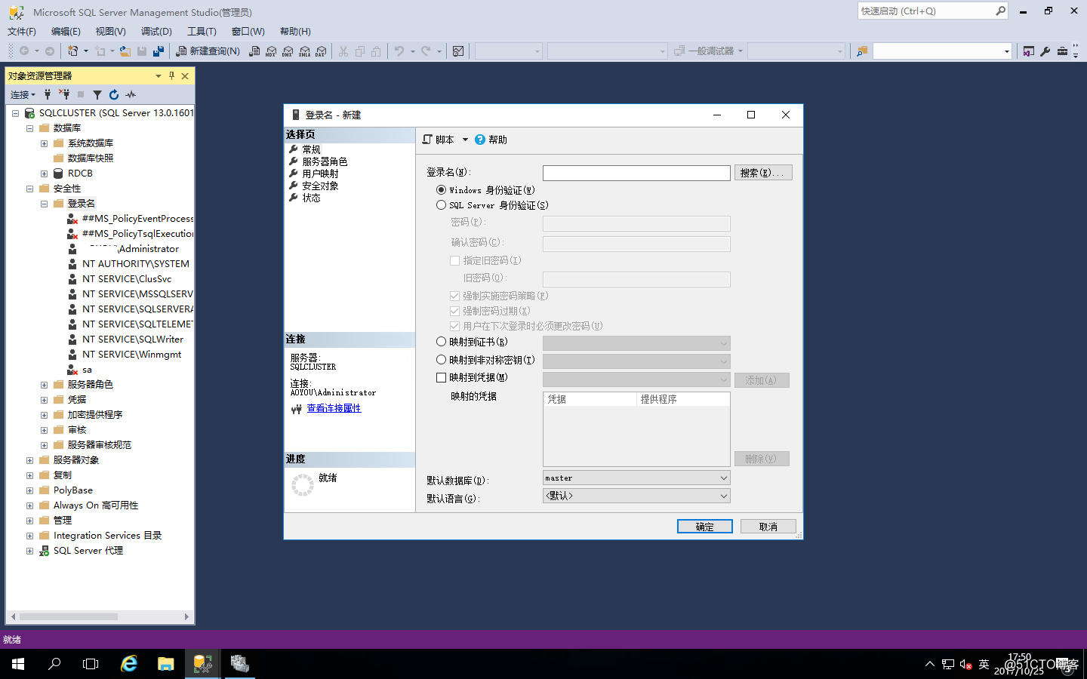Select the 用户映射 page in login dialog
This screenshot has width=1087, height=679.
click(320, 174)
